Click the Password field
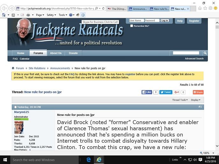 click(x=152, y=20)
